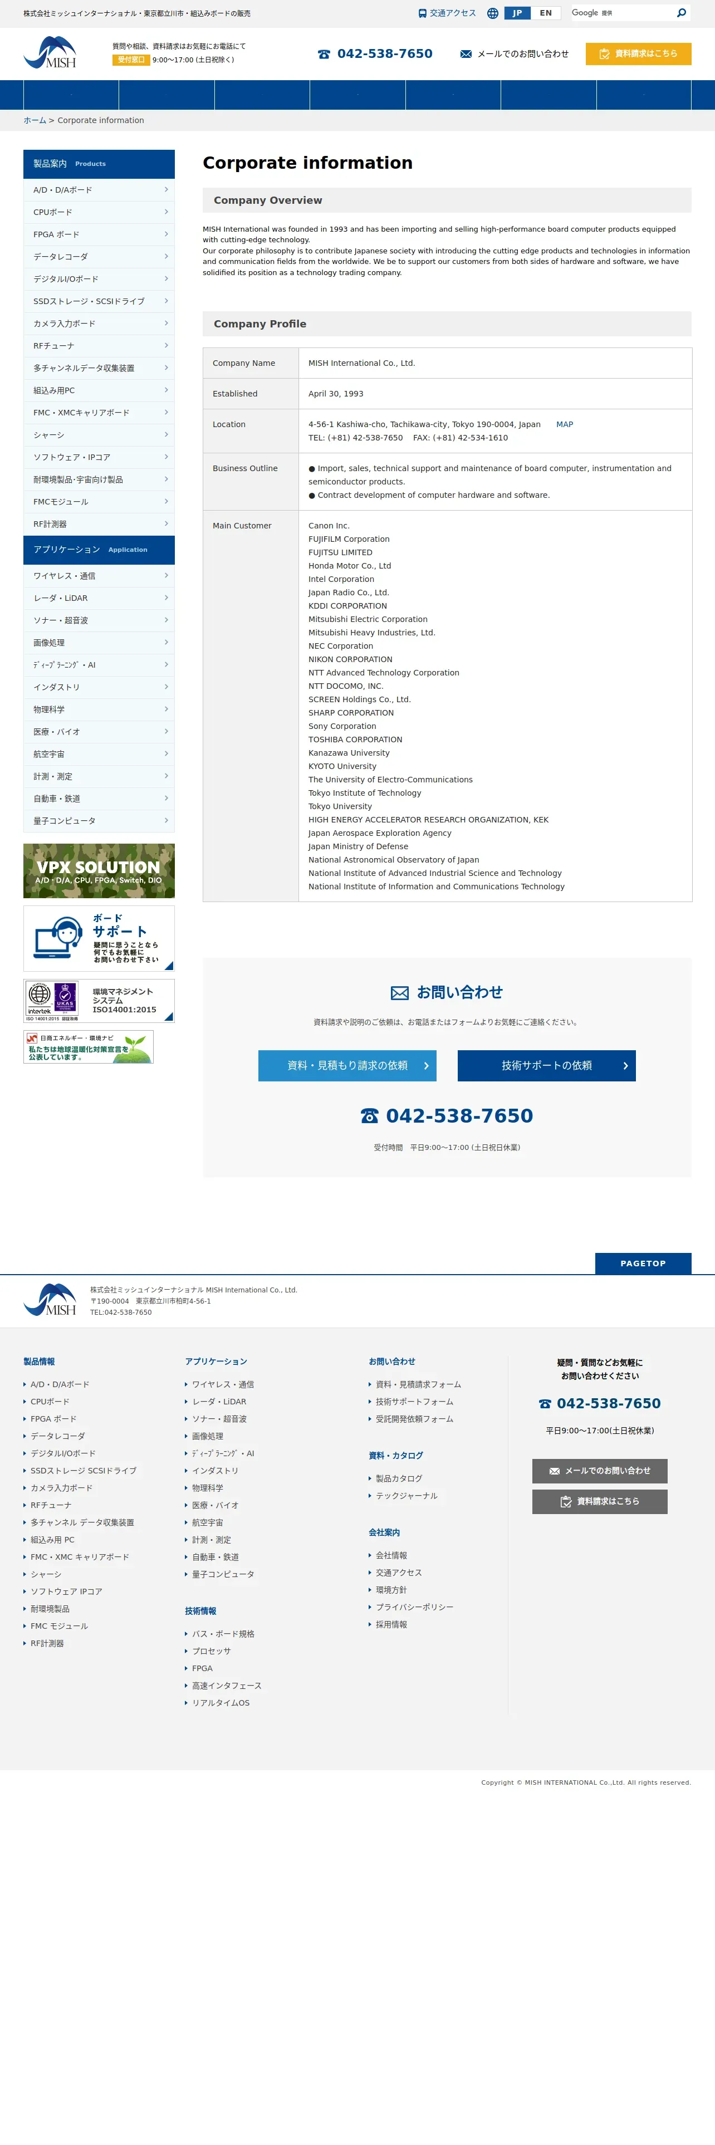The height and width of the screenshot is (2145, 715).
Task: Click phone icon in contact section
Action: 370,1116
